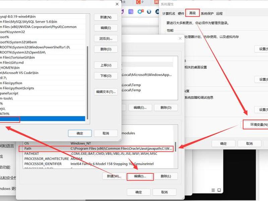Click the globe icon in browser toolbar

[x=149, y=11]
